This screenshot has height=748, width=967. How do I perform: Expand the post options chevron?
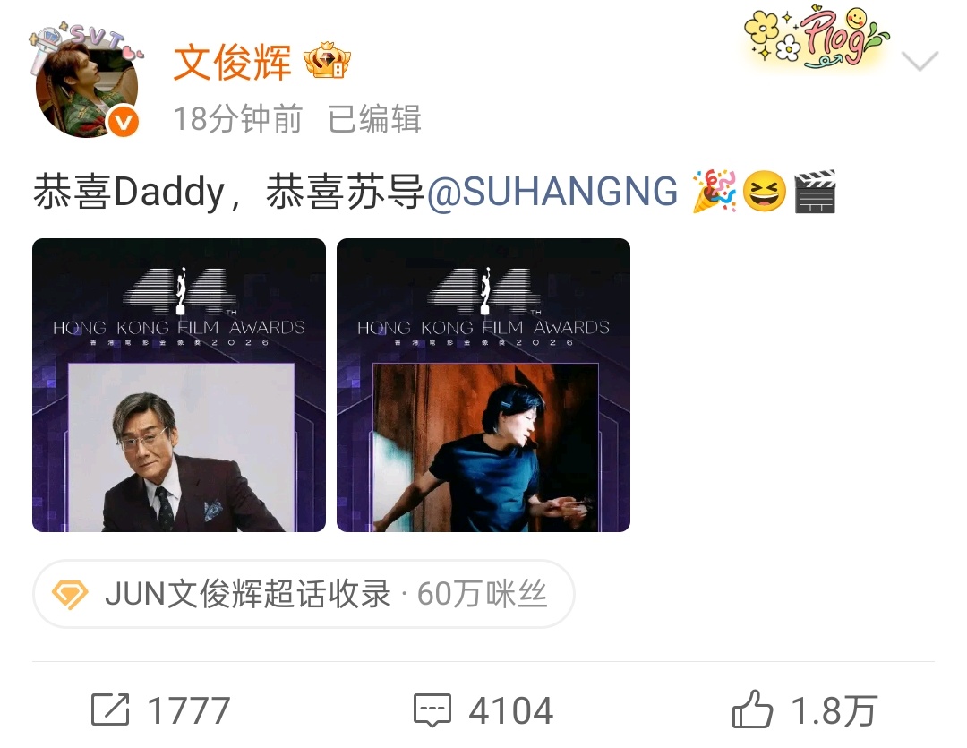(920, 61)
